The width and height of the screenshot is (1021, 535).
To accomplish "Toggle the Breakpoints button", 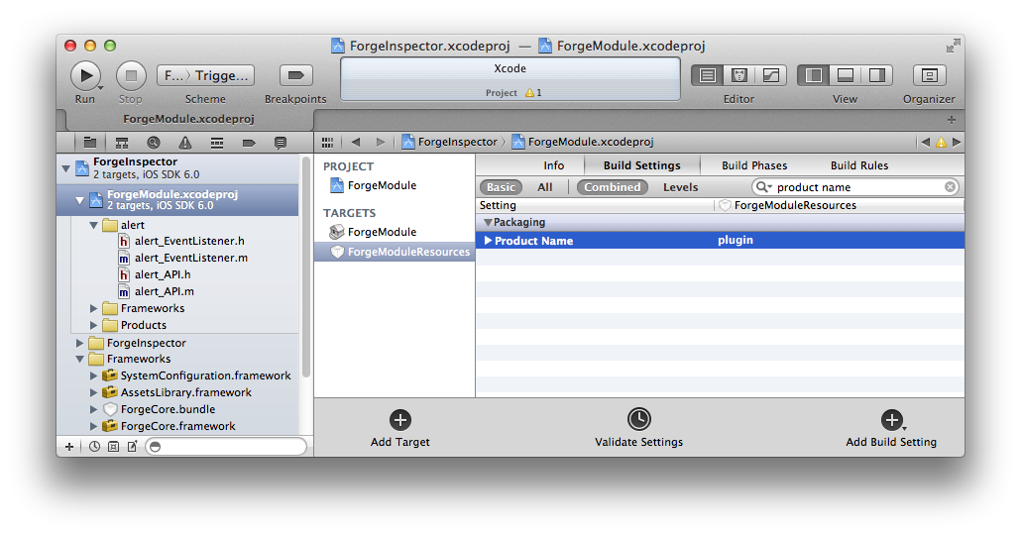I will pyautogui.click(x=295, y=75).
